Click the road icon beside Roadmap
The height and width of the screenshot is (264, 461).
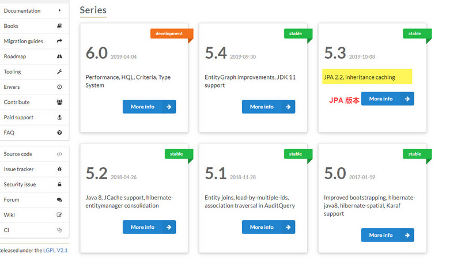click(x=59, y=56)
